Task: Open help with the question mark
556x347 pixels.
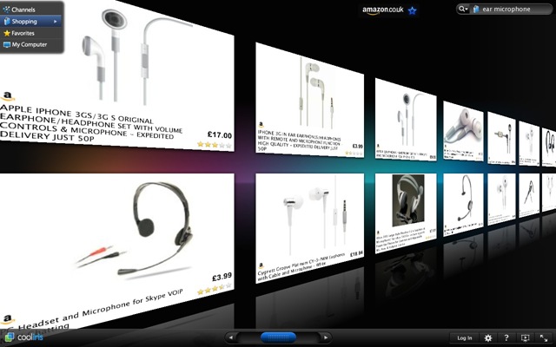Action: [x=506, y=337]
